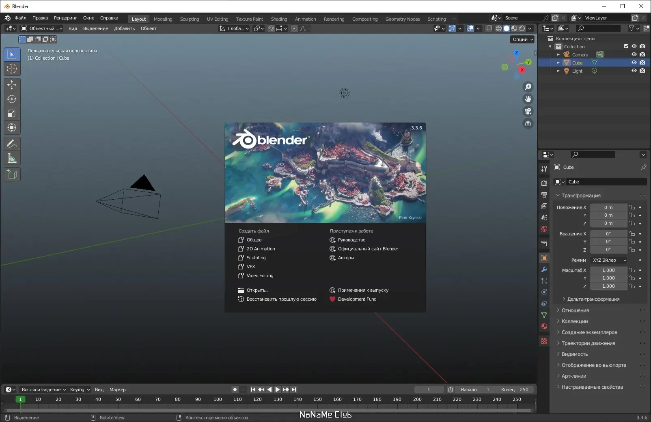651x422 pixels.
Task: Activate the Scale tool
Action: point(12,113)
